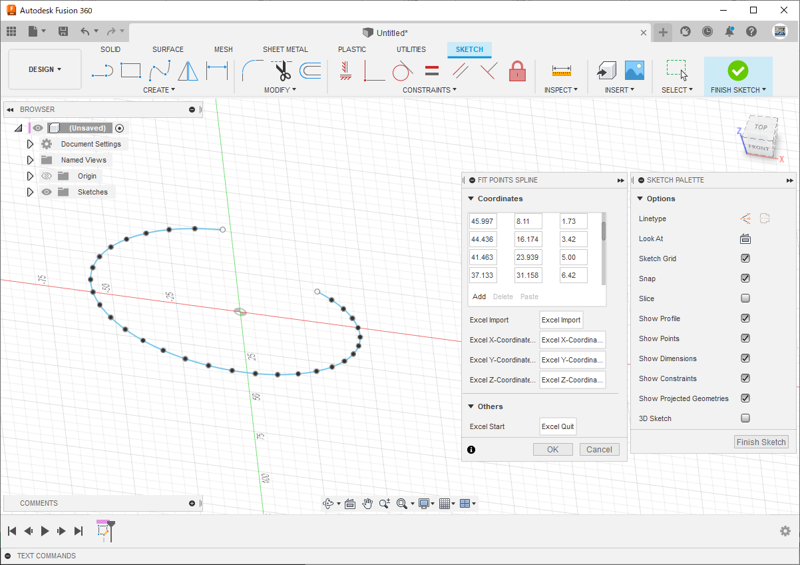800x565 pixels.
Task: Uncheck the Sketch Grid checkbox
Action: click(x=745, y=259)
